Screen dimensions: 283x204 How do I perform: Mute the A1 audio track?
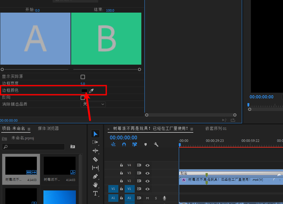pyautogui.click(x=147, y=198)
